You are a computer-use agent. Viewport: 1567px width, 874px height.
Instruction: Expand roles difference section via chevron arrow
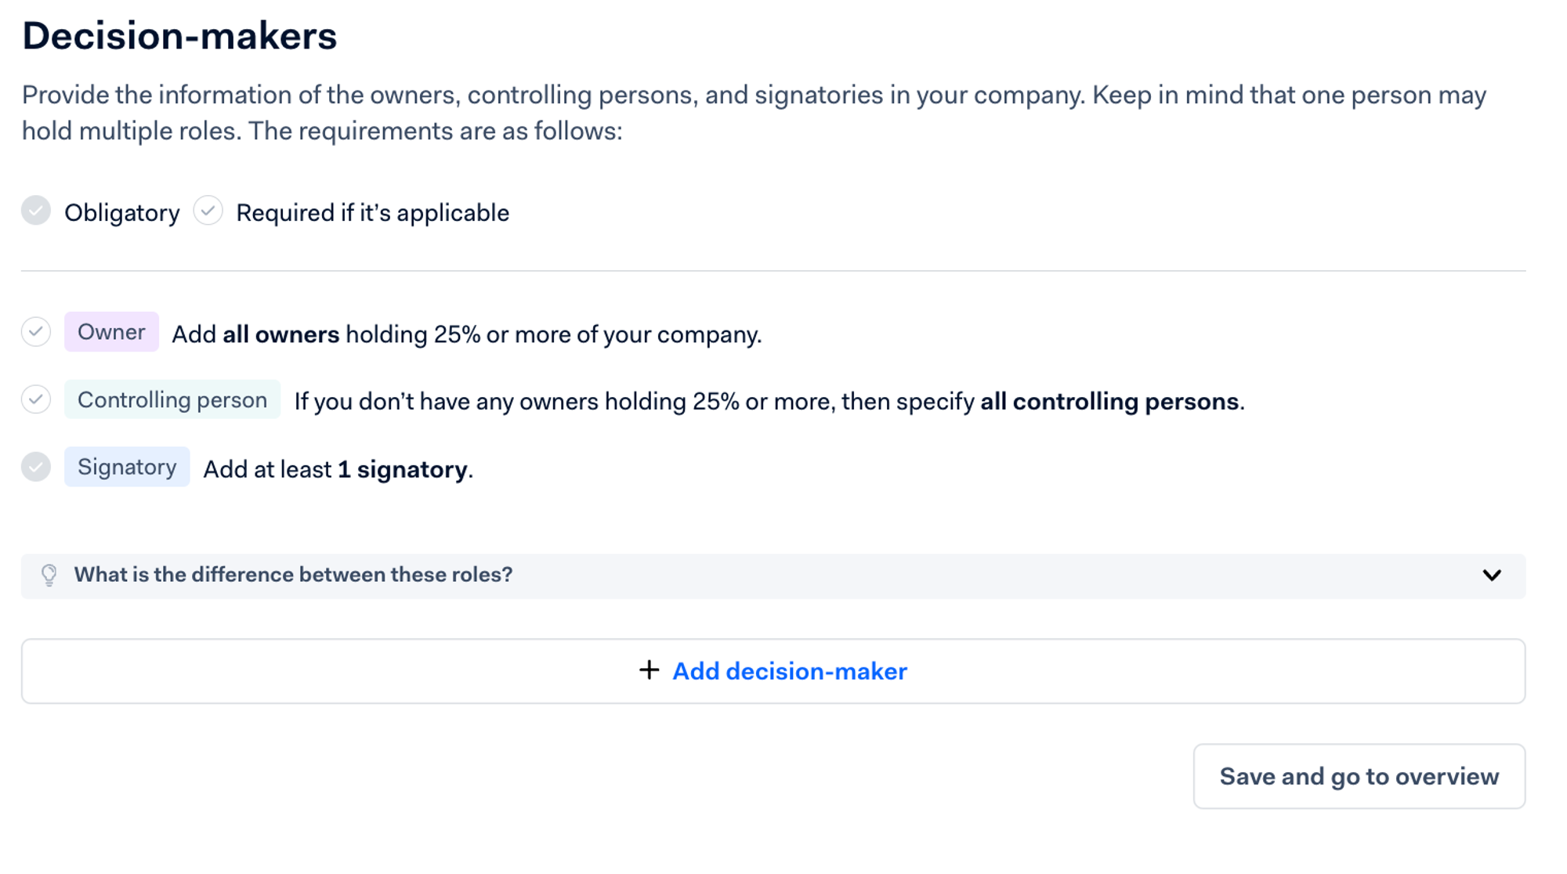(x=1492, y=576)
